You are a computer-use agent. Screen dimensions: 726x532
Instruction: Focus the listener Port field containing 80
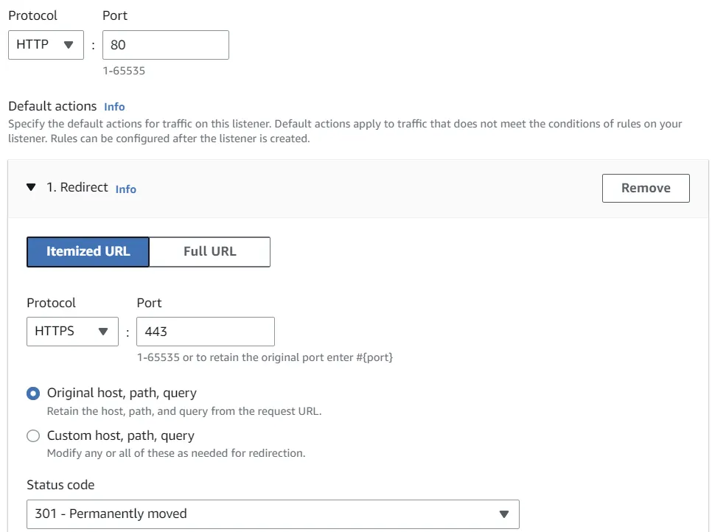[165, 45]
